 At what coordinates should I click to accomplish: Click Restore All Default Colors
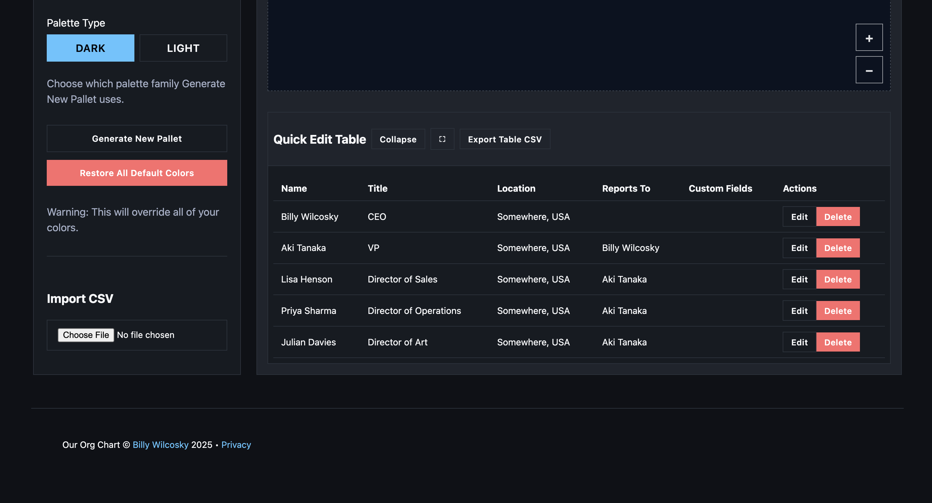pyautogui.click(x=137, y=173)
